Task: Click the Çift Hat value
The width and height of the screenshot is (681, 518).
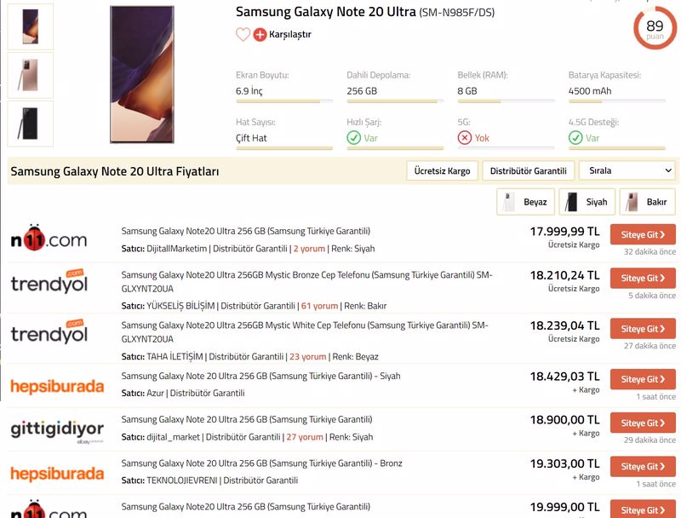Action: [x=251, y=138]
